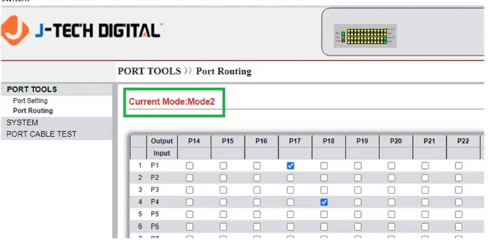Check P1 to P22 routing checkbox
488x246 pixels.
coord(459,166)
